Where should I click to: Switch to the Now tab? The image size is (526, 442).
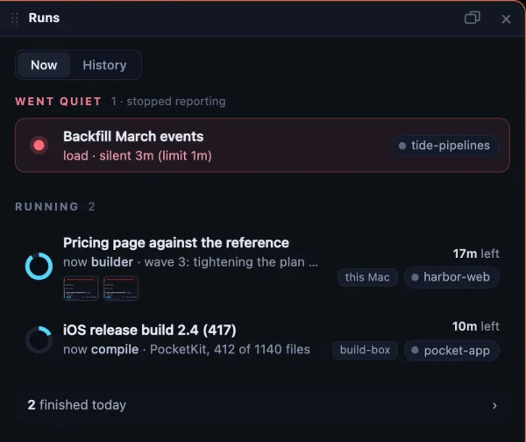click(x=44, y=65)
